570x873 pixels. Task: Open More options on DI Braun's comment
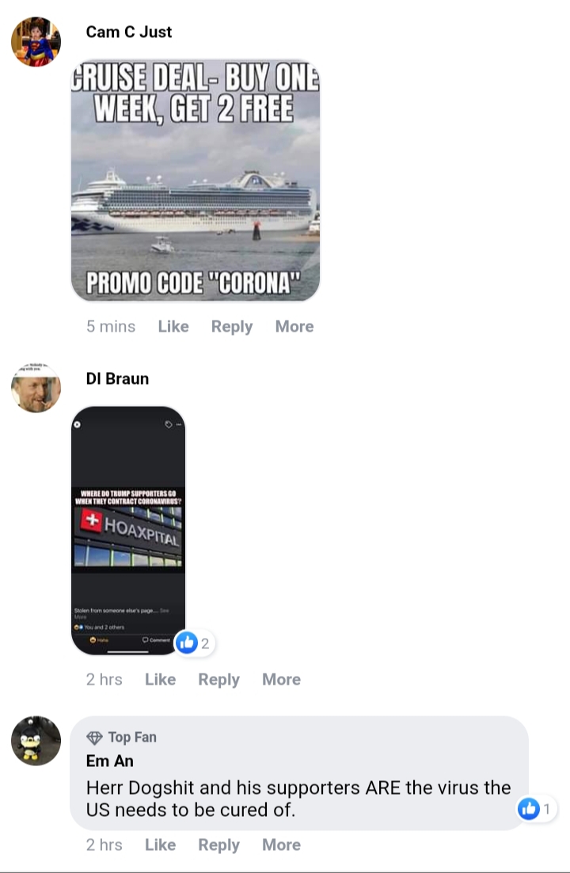282,679
